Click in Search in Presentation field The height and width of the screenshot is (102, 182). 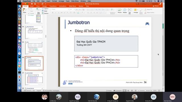147,4
